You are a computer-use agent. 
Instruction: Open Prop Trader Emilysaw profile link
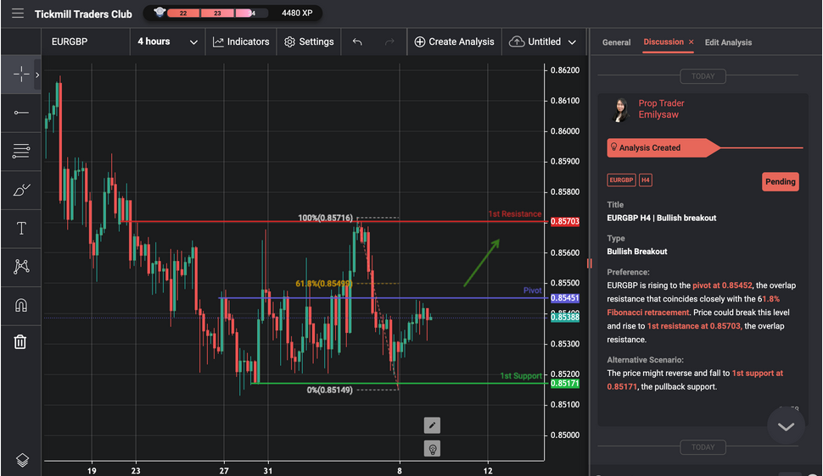tap(661, 109)
